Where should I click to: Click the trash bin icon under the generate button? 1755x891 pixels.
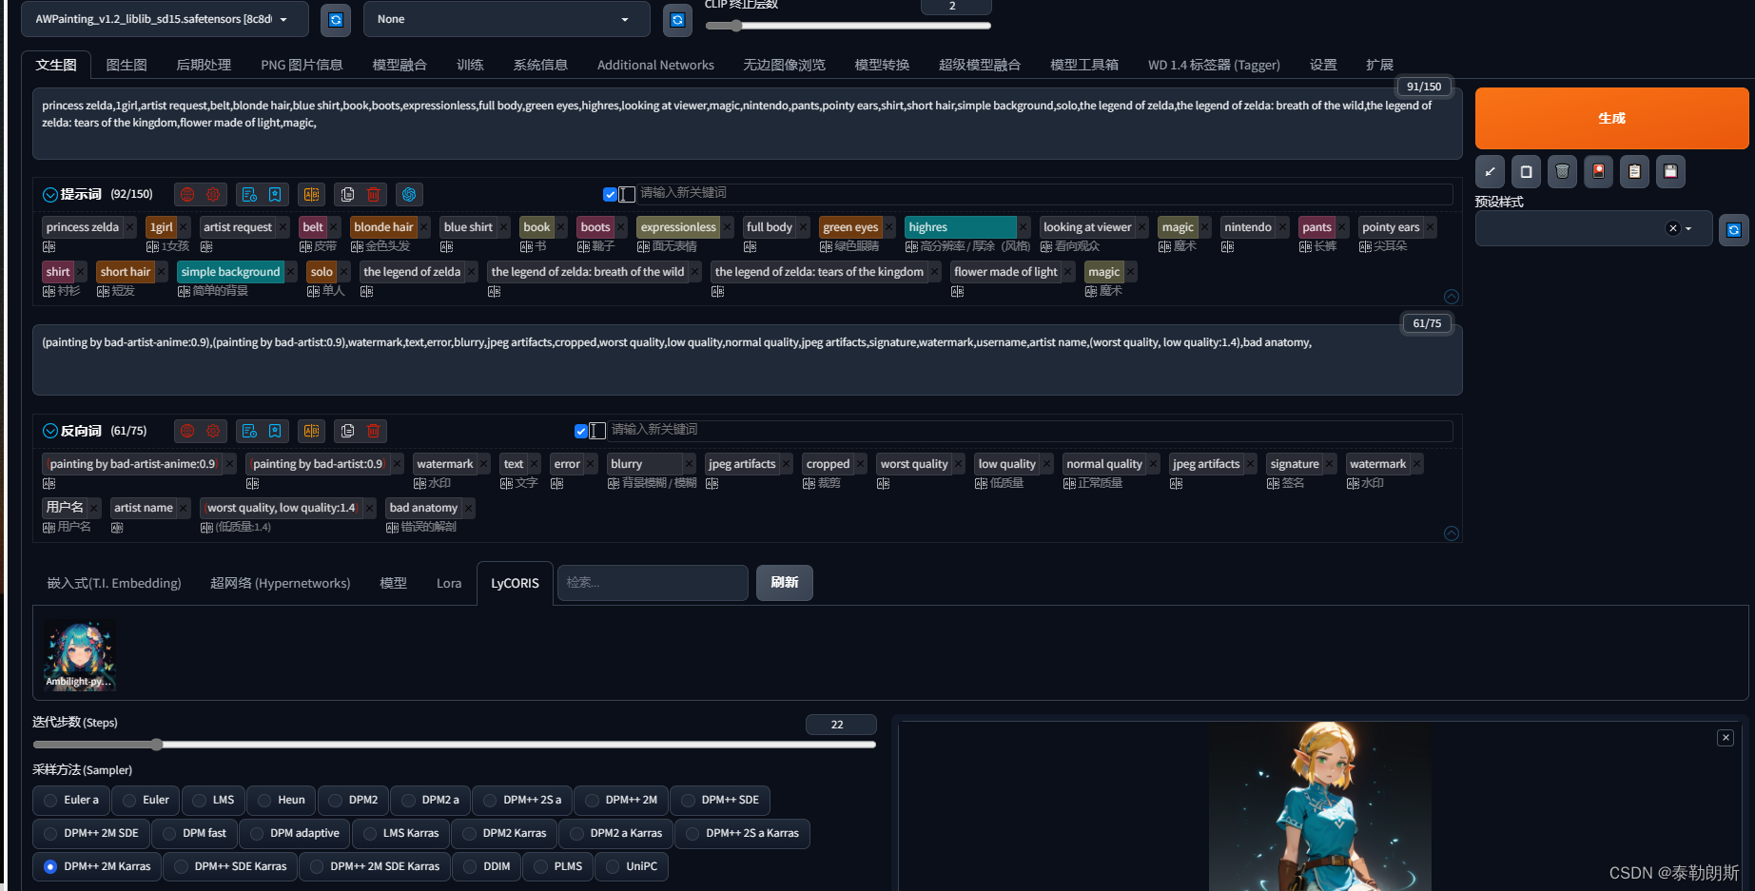[x=1562, y=172]
